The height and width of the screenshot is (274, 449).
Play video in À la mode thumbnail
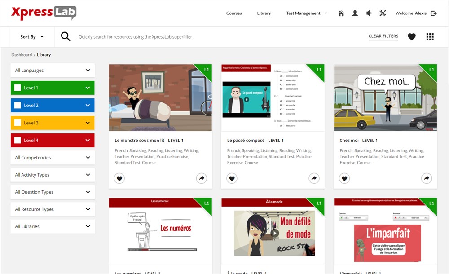(275, 233)
